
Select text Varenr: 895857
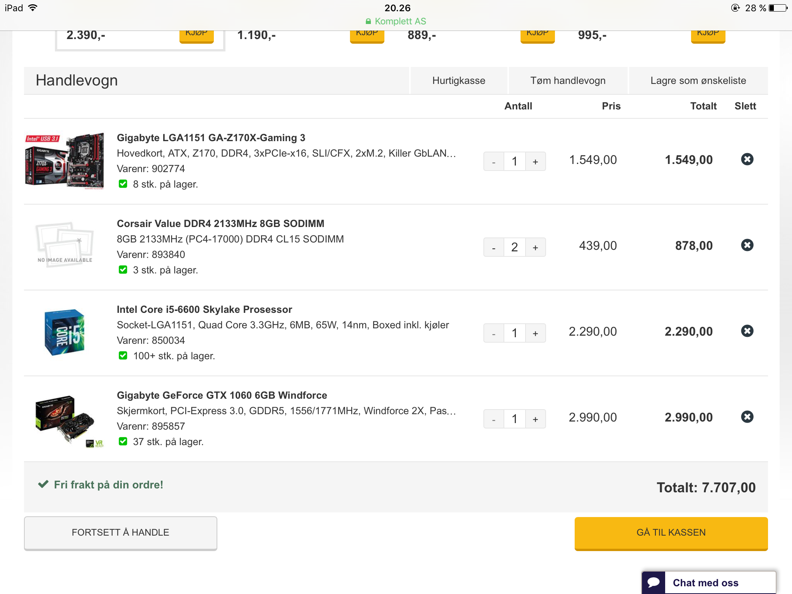point(151,426)
